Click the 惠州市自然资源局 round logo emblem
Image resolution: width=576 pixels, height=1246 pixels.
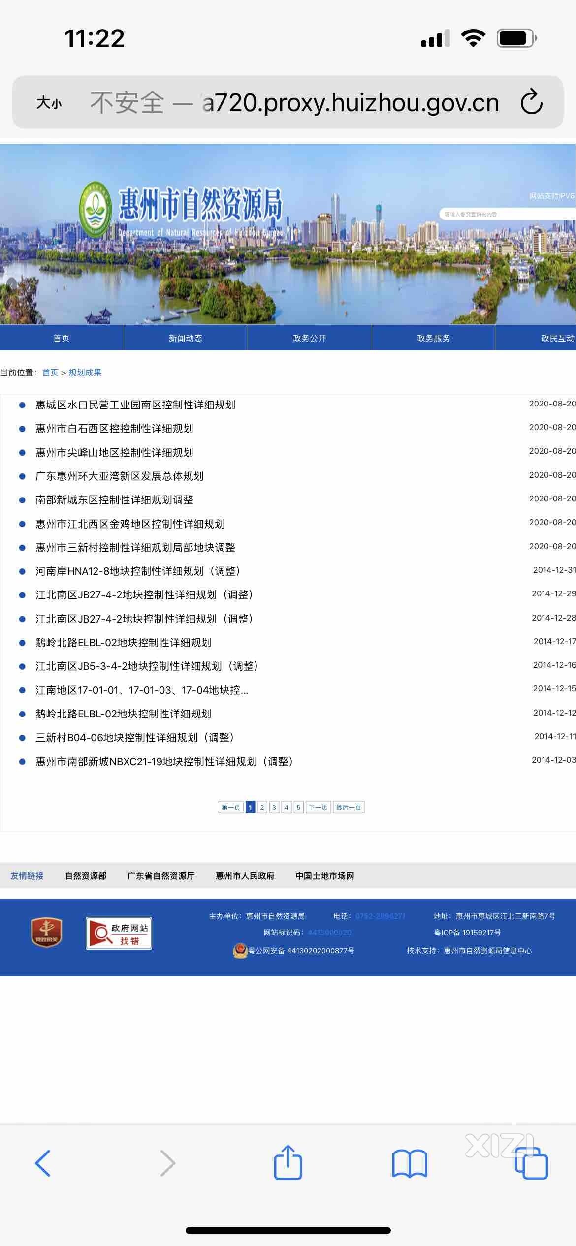[x=96, y=209]
